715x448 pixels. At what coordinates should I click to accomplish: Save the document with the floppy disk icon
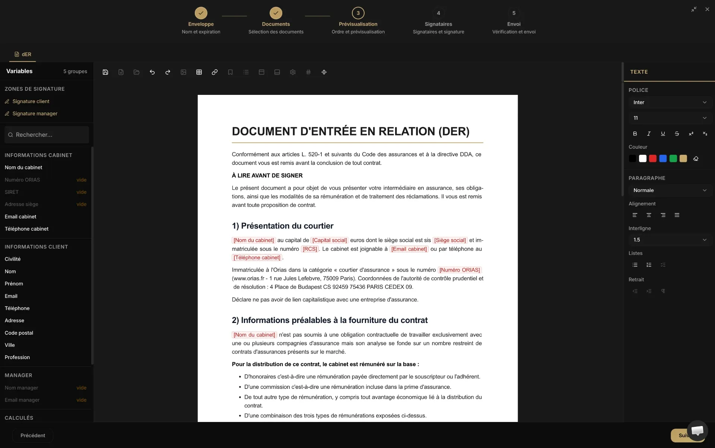[x=105, y=72]
